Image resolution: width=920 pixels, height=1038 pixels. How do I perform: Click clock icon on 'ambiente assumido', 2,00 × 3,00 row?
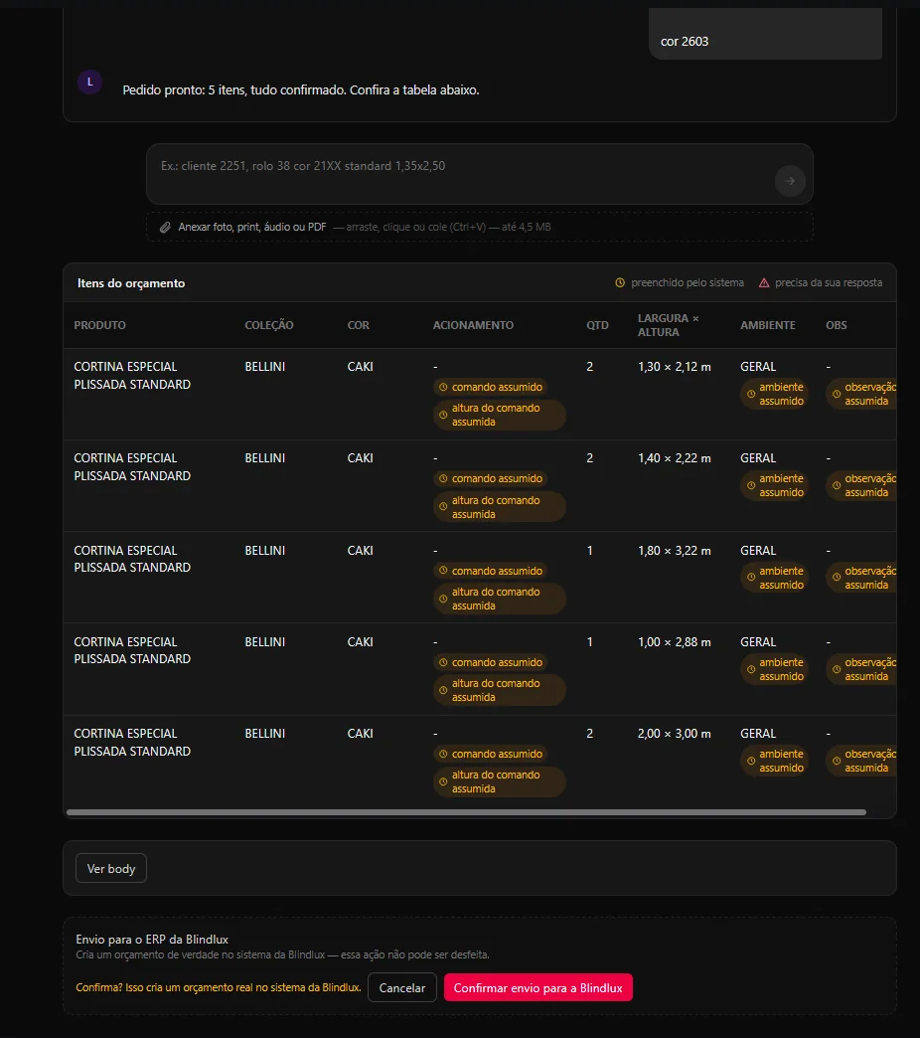[751, 761]
